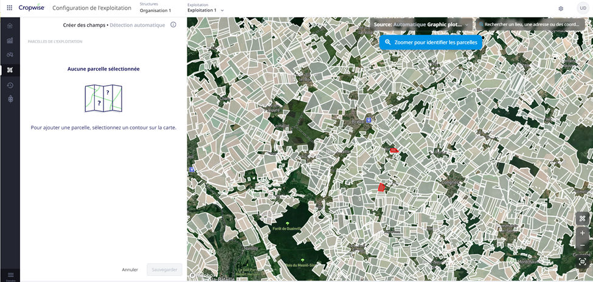
Task: Expand the hamburger menu at sidebar bottom
Action: point(10,275)
